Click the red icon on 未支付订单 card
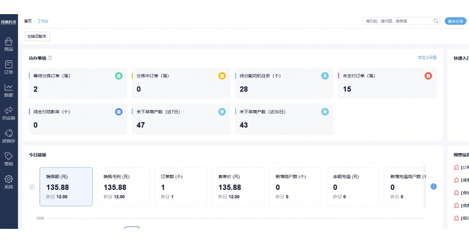Screen dimensions: 469x243 [428, 76]
